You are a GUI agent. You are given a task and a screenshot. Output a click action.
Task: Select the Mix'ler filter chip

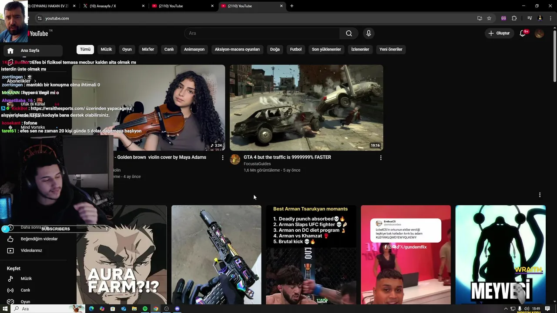coord(148,50)
